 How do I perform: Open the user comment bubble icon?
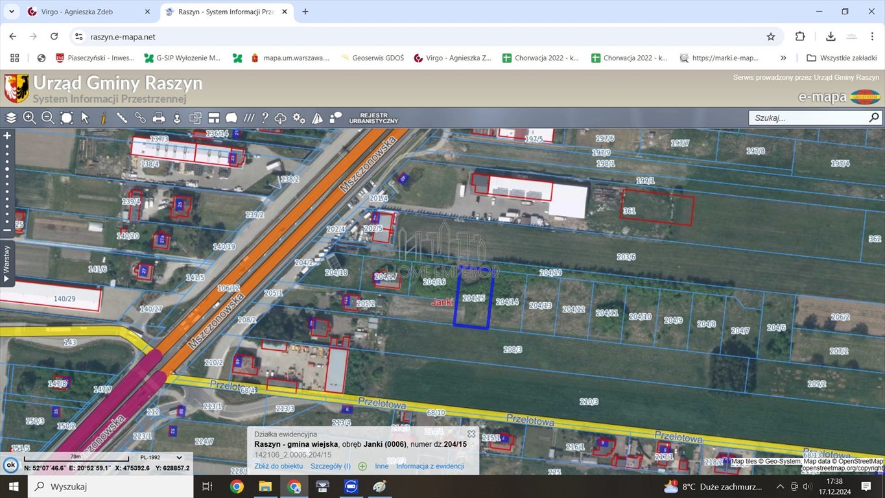pyautogui.click(x=335, y=117)
